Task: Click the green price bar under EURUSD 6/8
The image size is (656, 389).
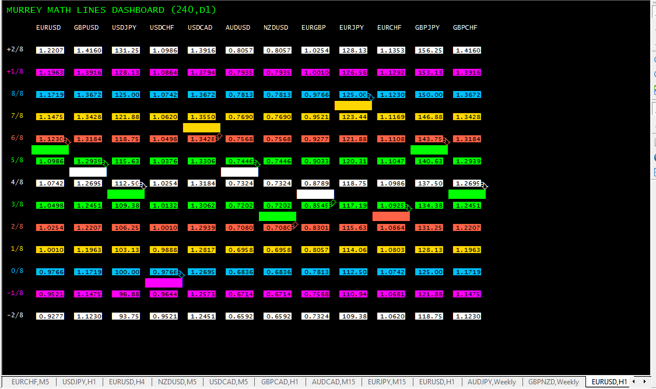Action: [50, 150]
